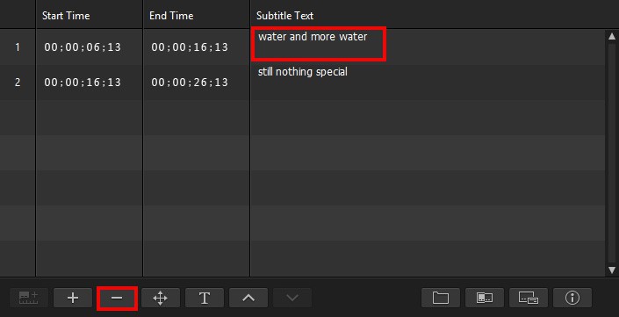The height and width of the screenshot is (317, 619).
Task: Click the add subtitle marker icon
Action: click(29, 298)
